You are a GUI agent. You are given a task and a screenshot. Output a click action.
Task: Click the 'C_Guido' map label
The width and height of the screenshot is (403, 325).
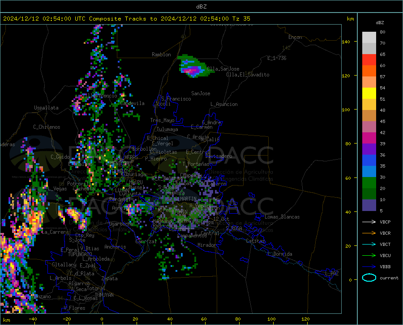coord(60,157)
